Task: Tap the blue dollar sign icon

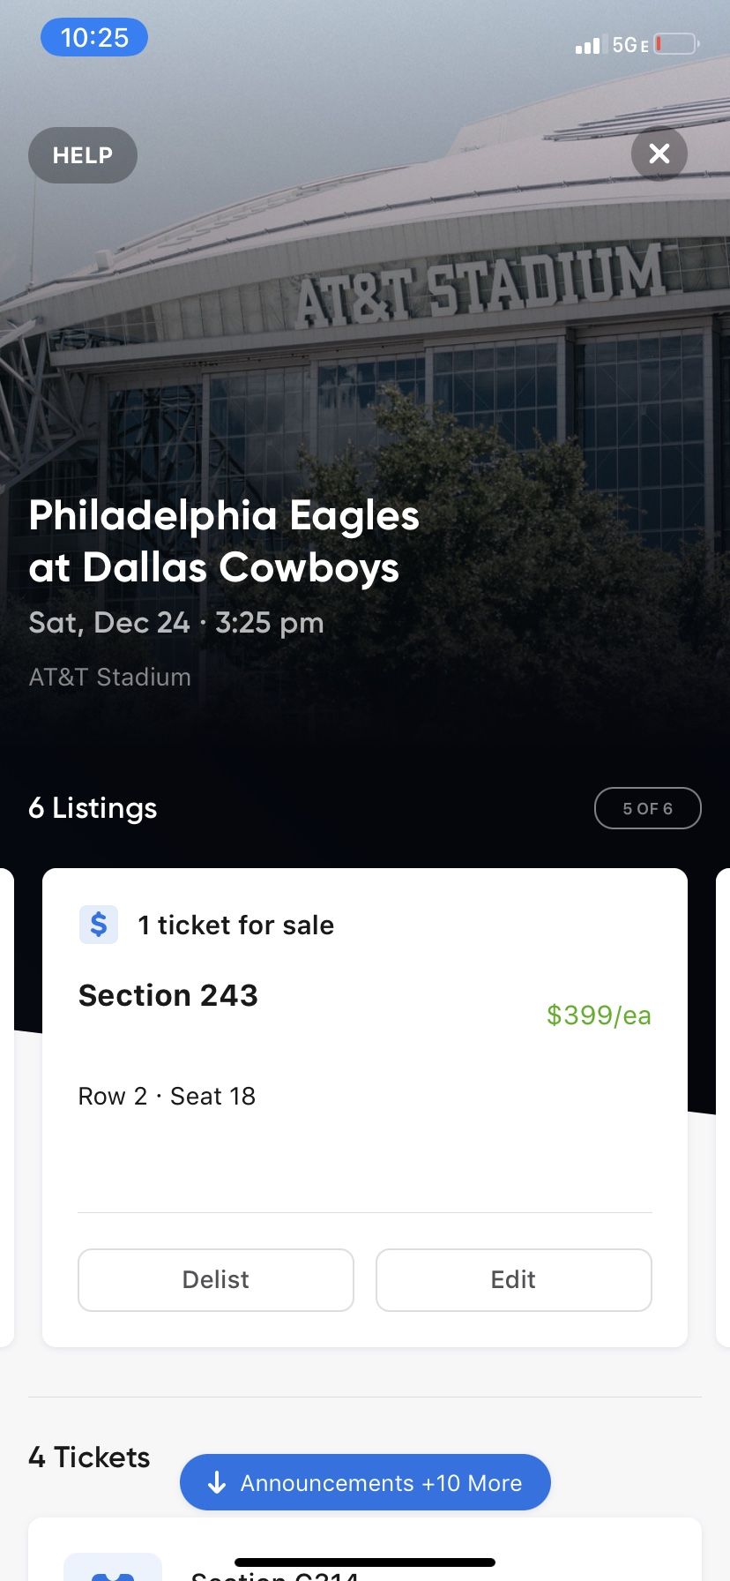Action: (x=99, y=925)
